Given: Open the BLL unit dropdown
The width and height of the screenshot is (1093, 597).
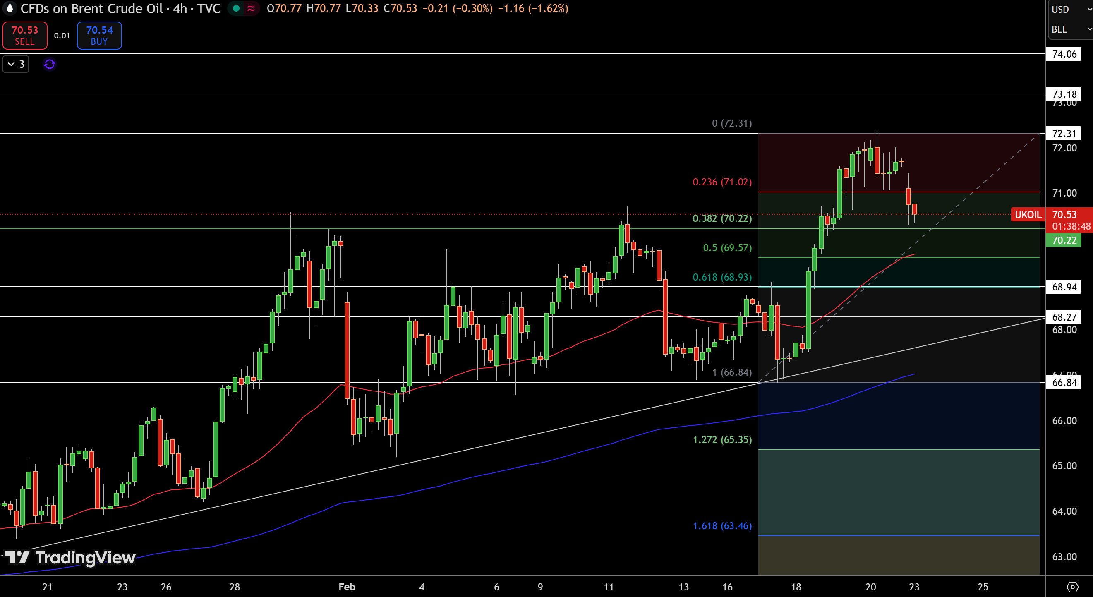Looking at the screenshot, I should [x=1071, y=29].
